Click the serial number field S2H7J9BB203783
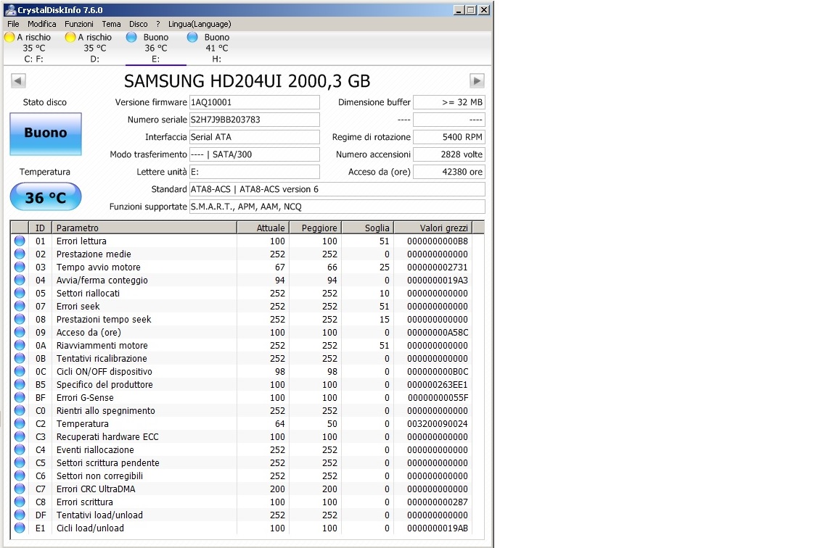 tap(254, 120)
